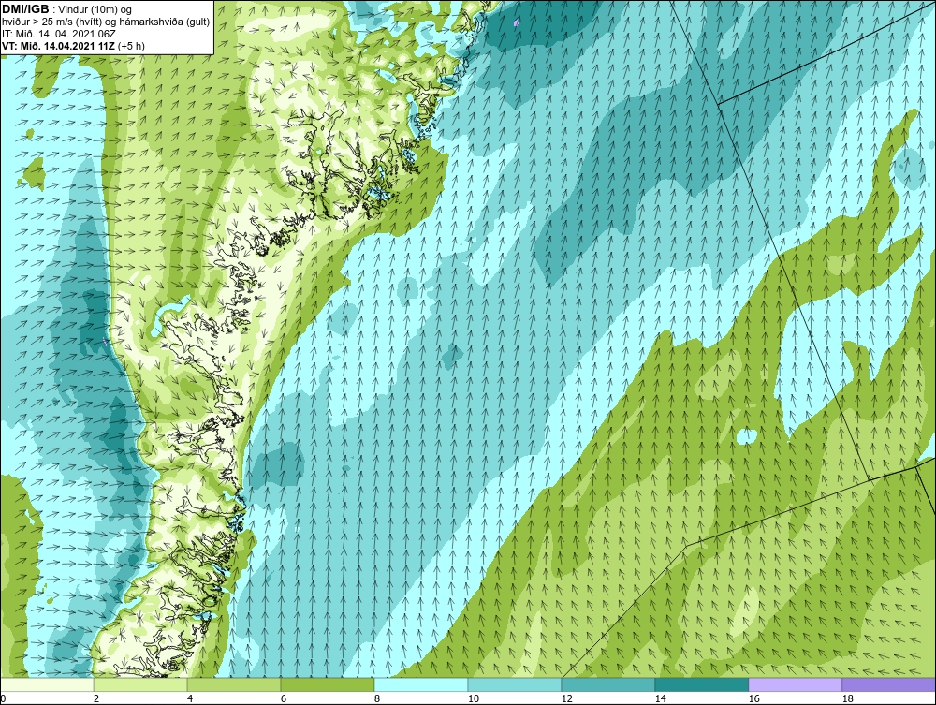Click the 12–14 m/s teal legend swatch
Screen dimensions: 936x705
[607, 684]
